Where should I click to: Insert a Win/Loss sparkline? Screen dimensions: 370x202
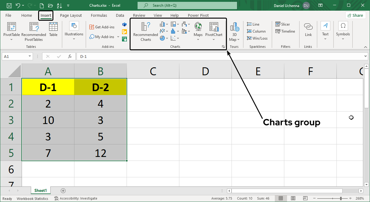257,38
